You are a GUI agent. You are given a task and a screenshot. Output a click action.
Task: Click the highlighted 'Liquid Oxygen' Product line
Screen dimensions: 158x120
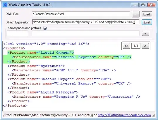pyautogui.click(x=41, y=53)
